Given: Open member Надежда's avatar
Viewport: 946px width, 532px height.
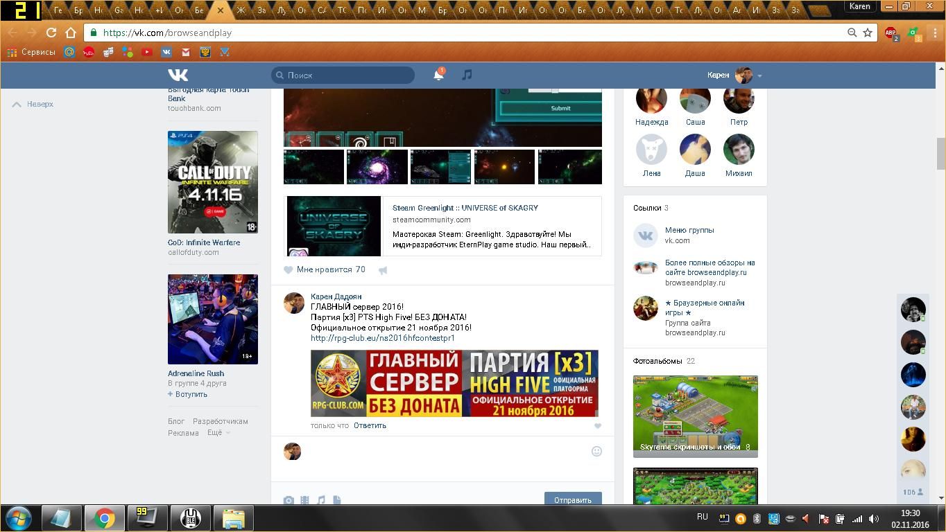Looking at the screenshot, I should (651, 100).
